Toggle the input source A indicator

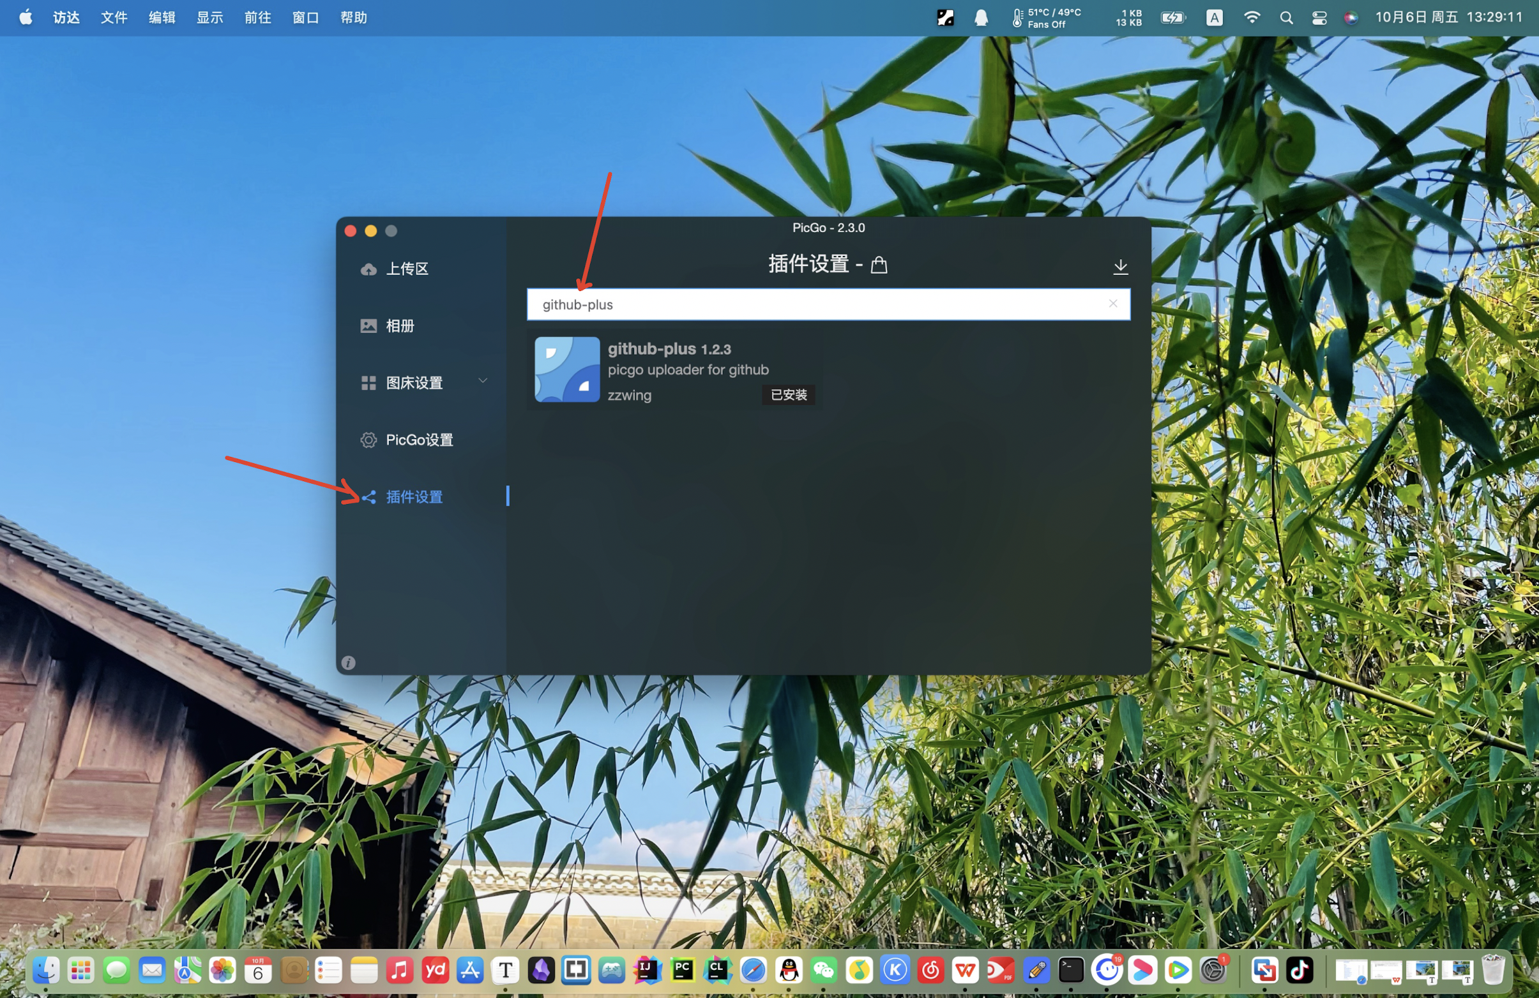coord(1215,17)
